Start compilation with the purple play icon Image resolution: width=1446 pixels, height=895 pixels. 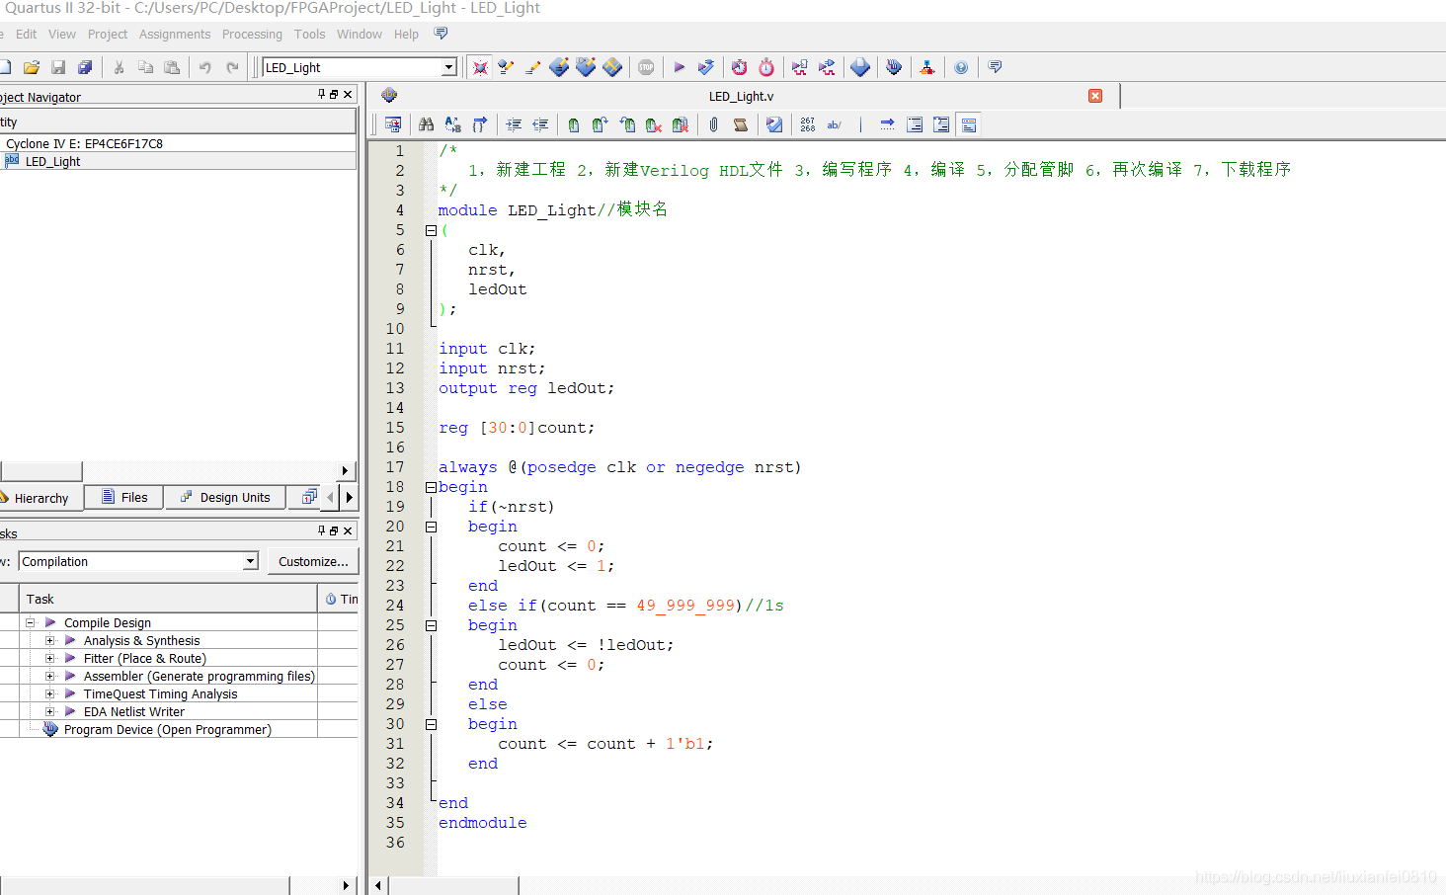[679, 67]
